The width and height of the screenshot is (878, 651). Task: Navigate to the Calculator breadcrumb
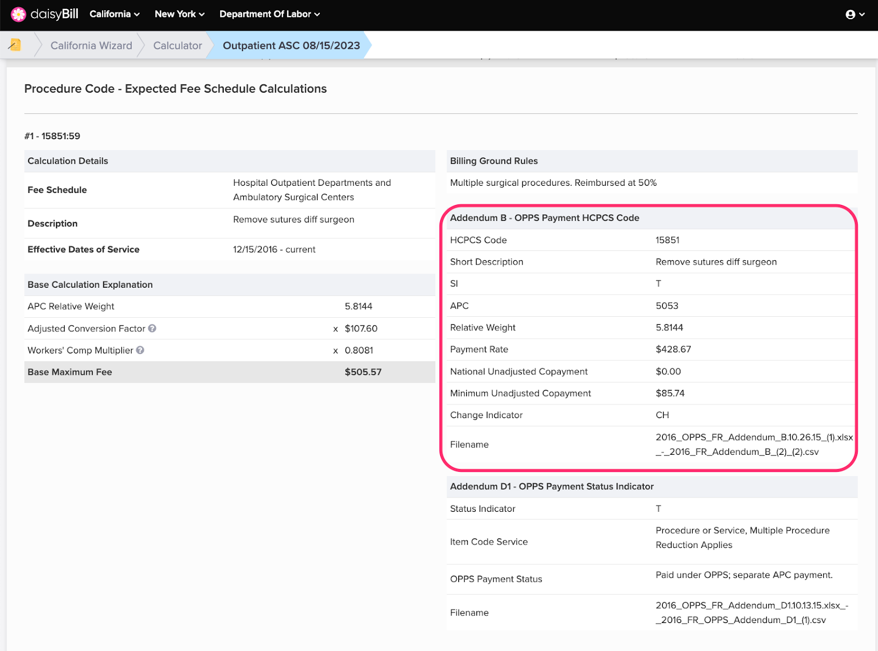[177, 45]
